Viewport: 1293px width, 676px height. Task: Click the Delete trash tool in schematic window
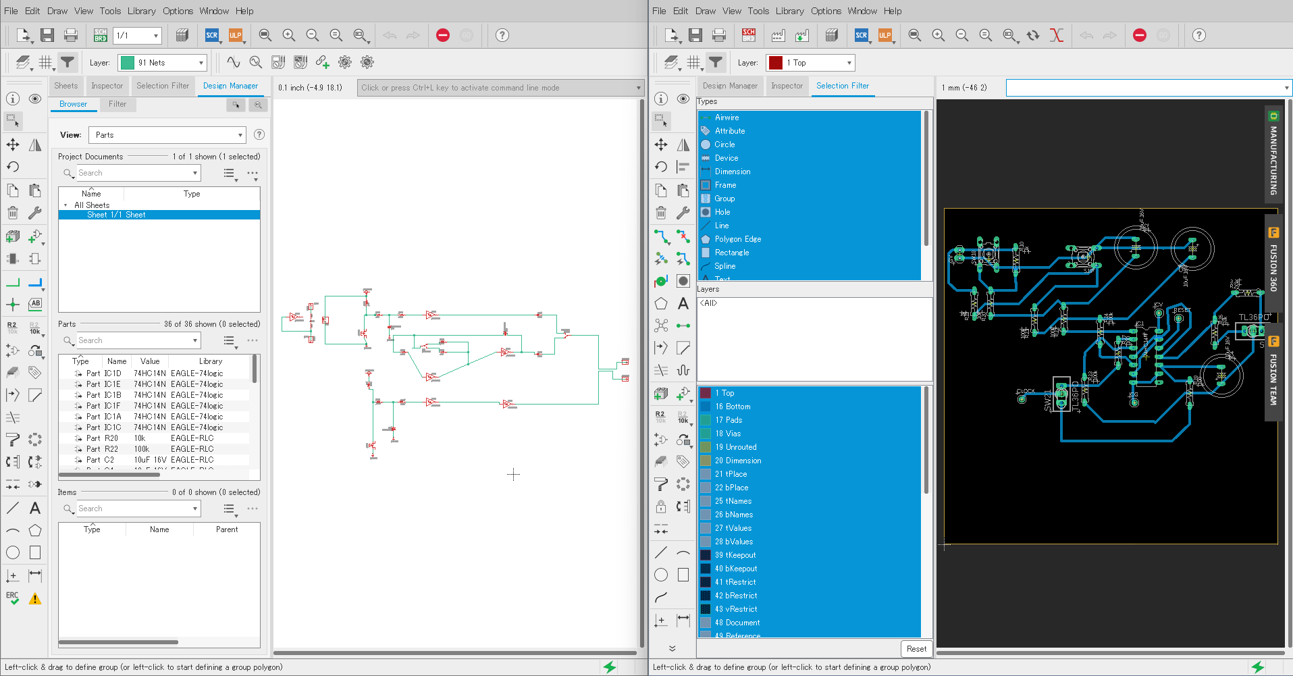13,213
